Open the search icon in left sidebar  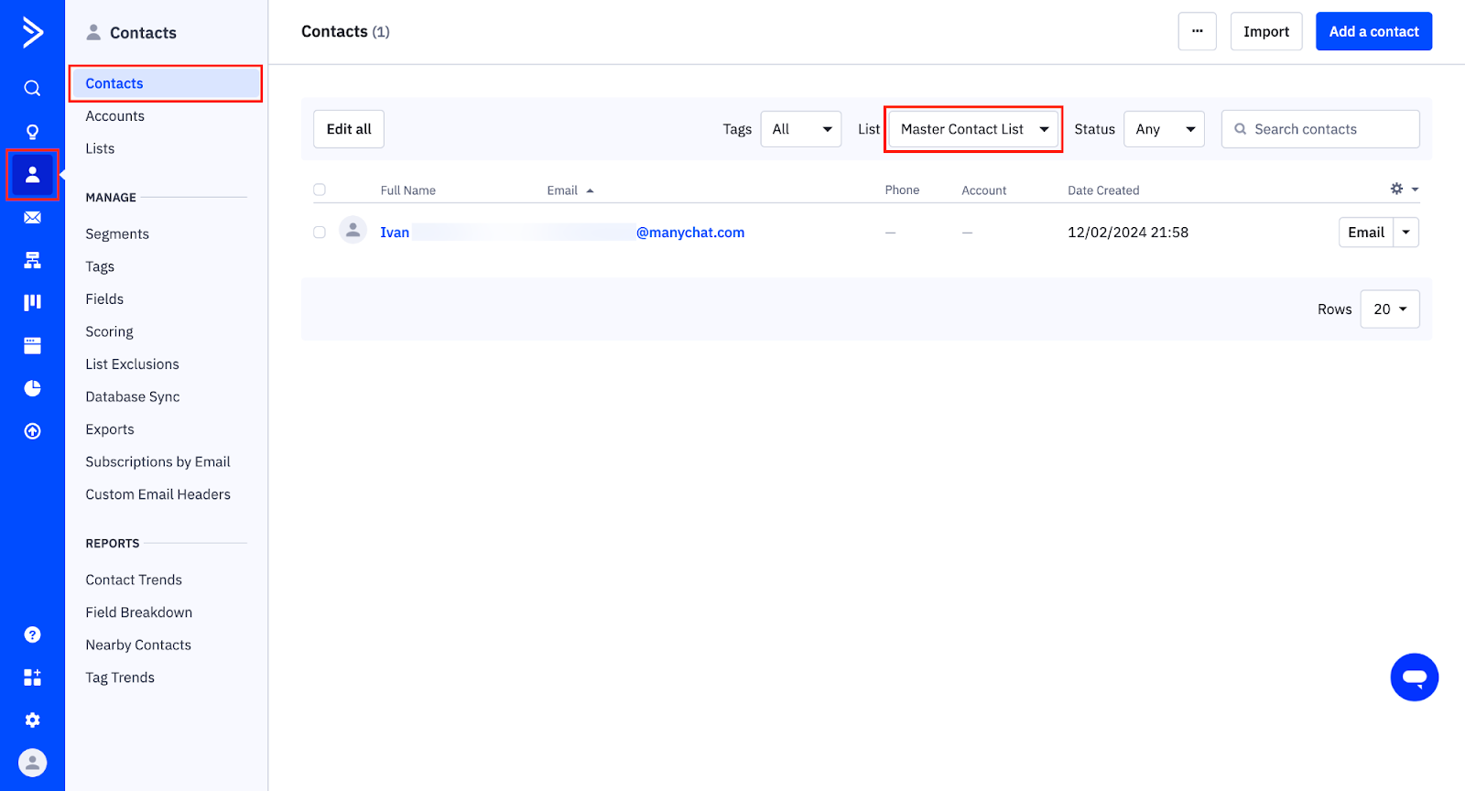32,88
